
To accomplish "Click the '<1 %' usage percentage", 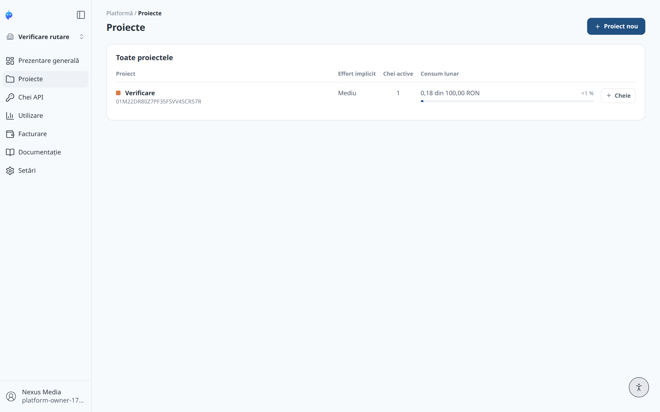I will pyautogui.click(x=587, y=93).
